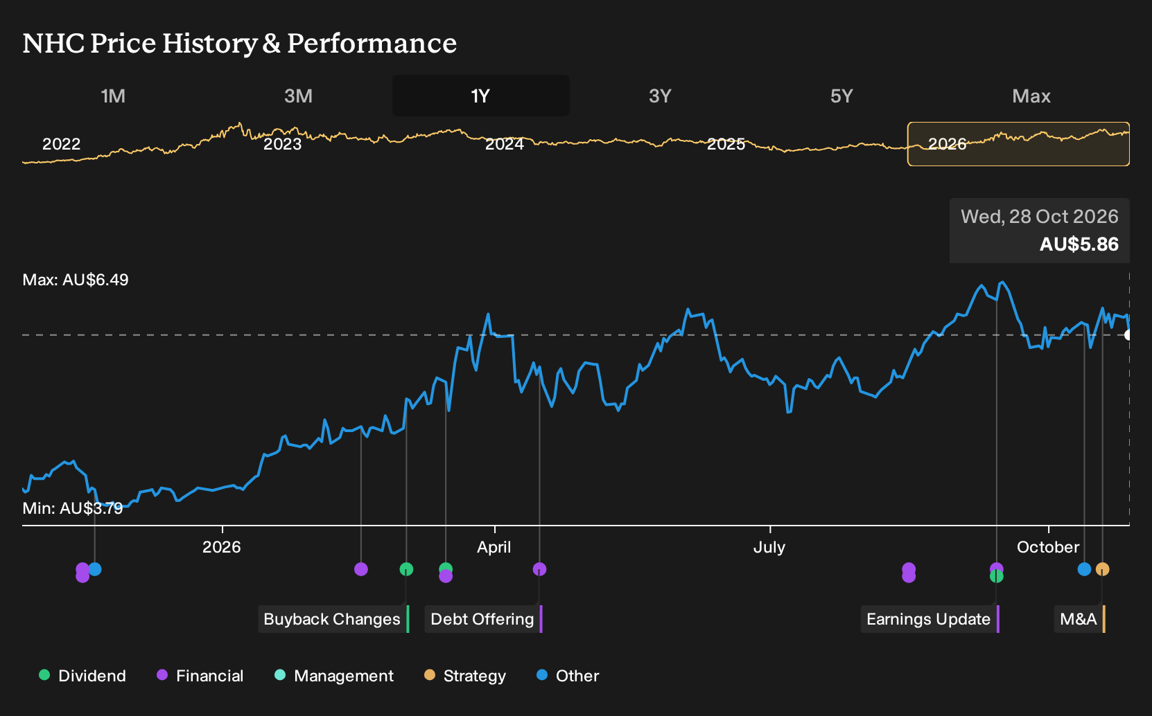
Task: Toggle the Management legend filter
Action: (x=334, y=676)
